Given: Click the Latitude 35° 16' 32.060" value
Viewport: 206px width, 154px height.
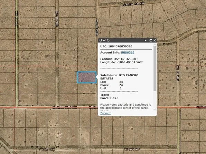Looking at the screenshot, I should tap(126, 59).
